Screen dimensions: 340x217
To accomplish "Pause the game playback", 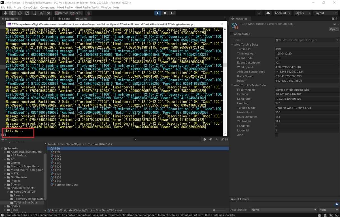I will pos(165,13).
